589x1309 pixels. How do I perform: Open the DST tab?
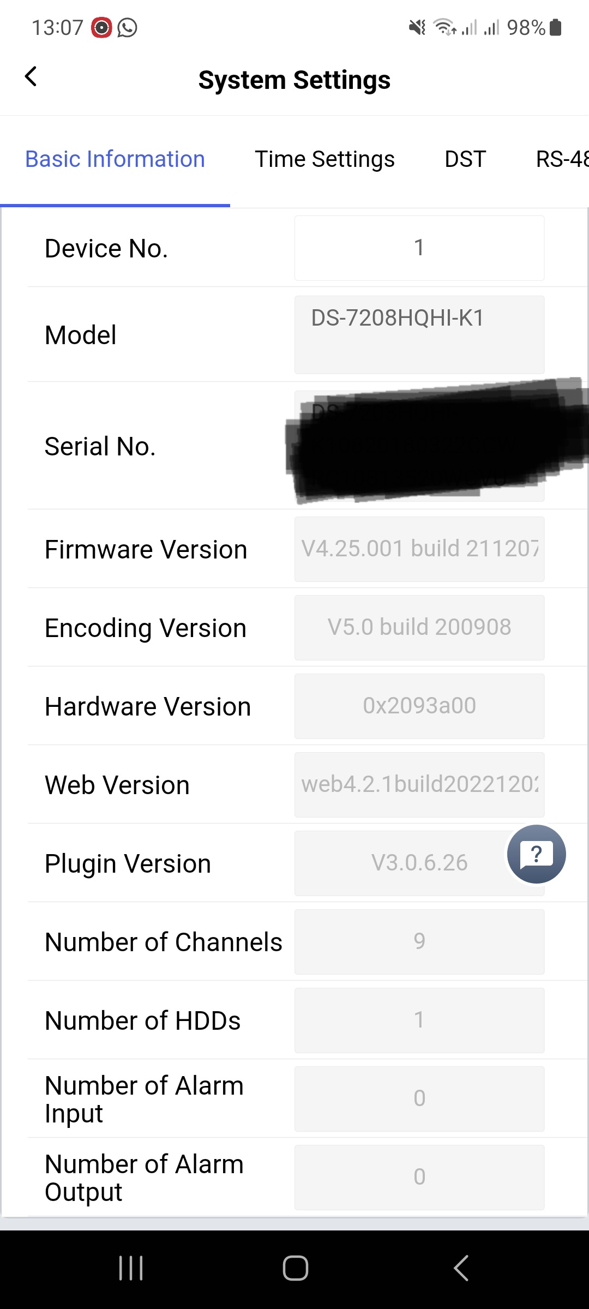[465, 159]
